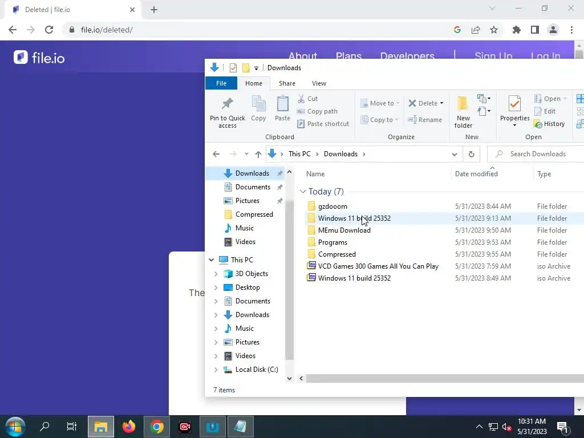This screenshot has height=438, width=584.
Task: Expand 3D Objects tree node
Action: (216, 274)
